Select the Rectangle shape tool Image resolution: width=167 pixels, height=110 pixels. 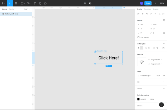click(x=22, y=3)
